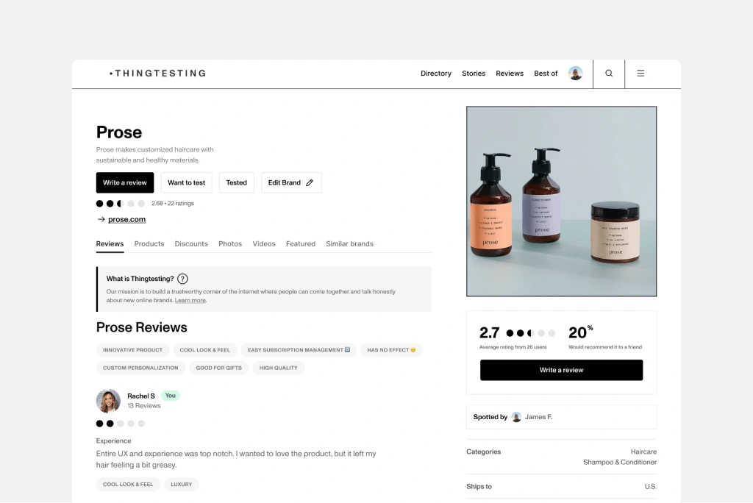The image size is (753, 503).
Task: Open Directory in top navigation
Action: tap(436, 74)
